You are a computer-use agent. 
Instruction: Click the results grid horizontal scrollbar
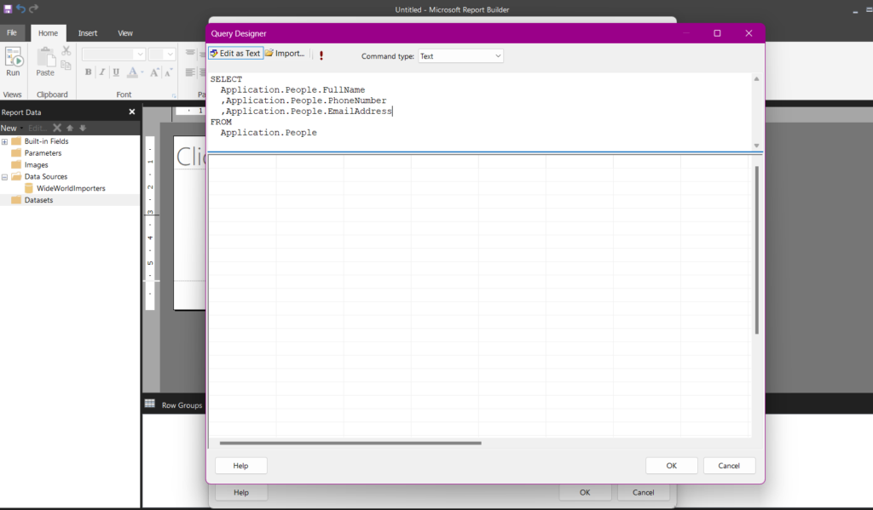click(x=350, y=444)
